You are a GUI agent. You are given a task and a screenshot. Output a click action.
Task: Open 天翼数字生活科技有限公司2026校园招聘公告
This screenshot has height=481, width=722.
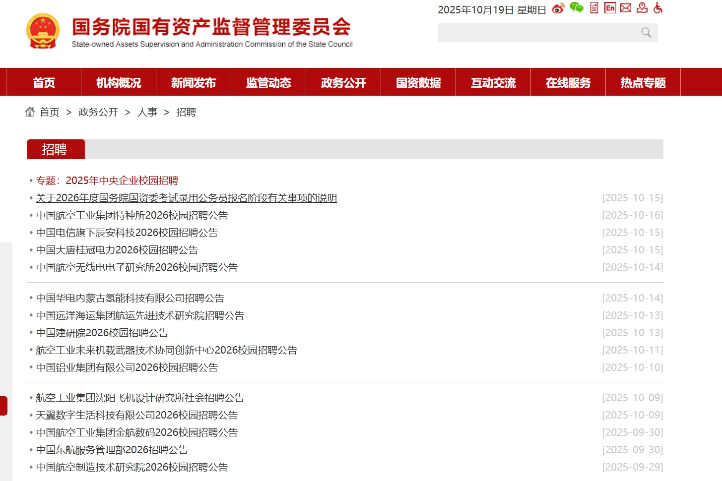click(x=137, y=415)
